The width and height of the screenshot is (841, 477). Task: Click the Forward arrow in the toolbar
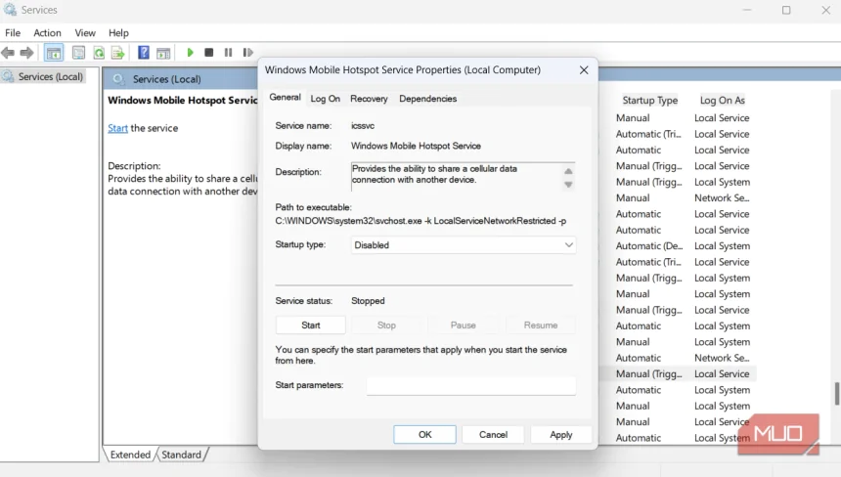click(x=27, y=53)
